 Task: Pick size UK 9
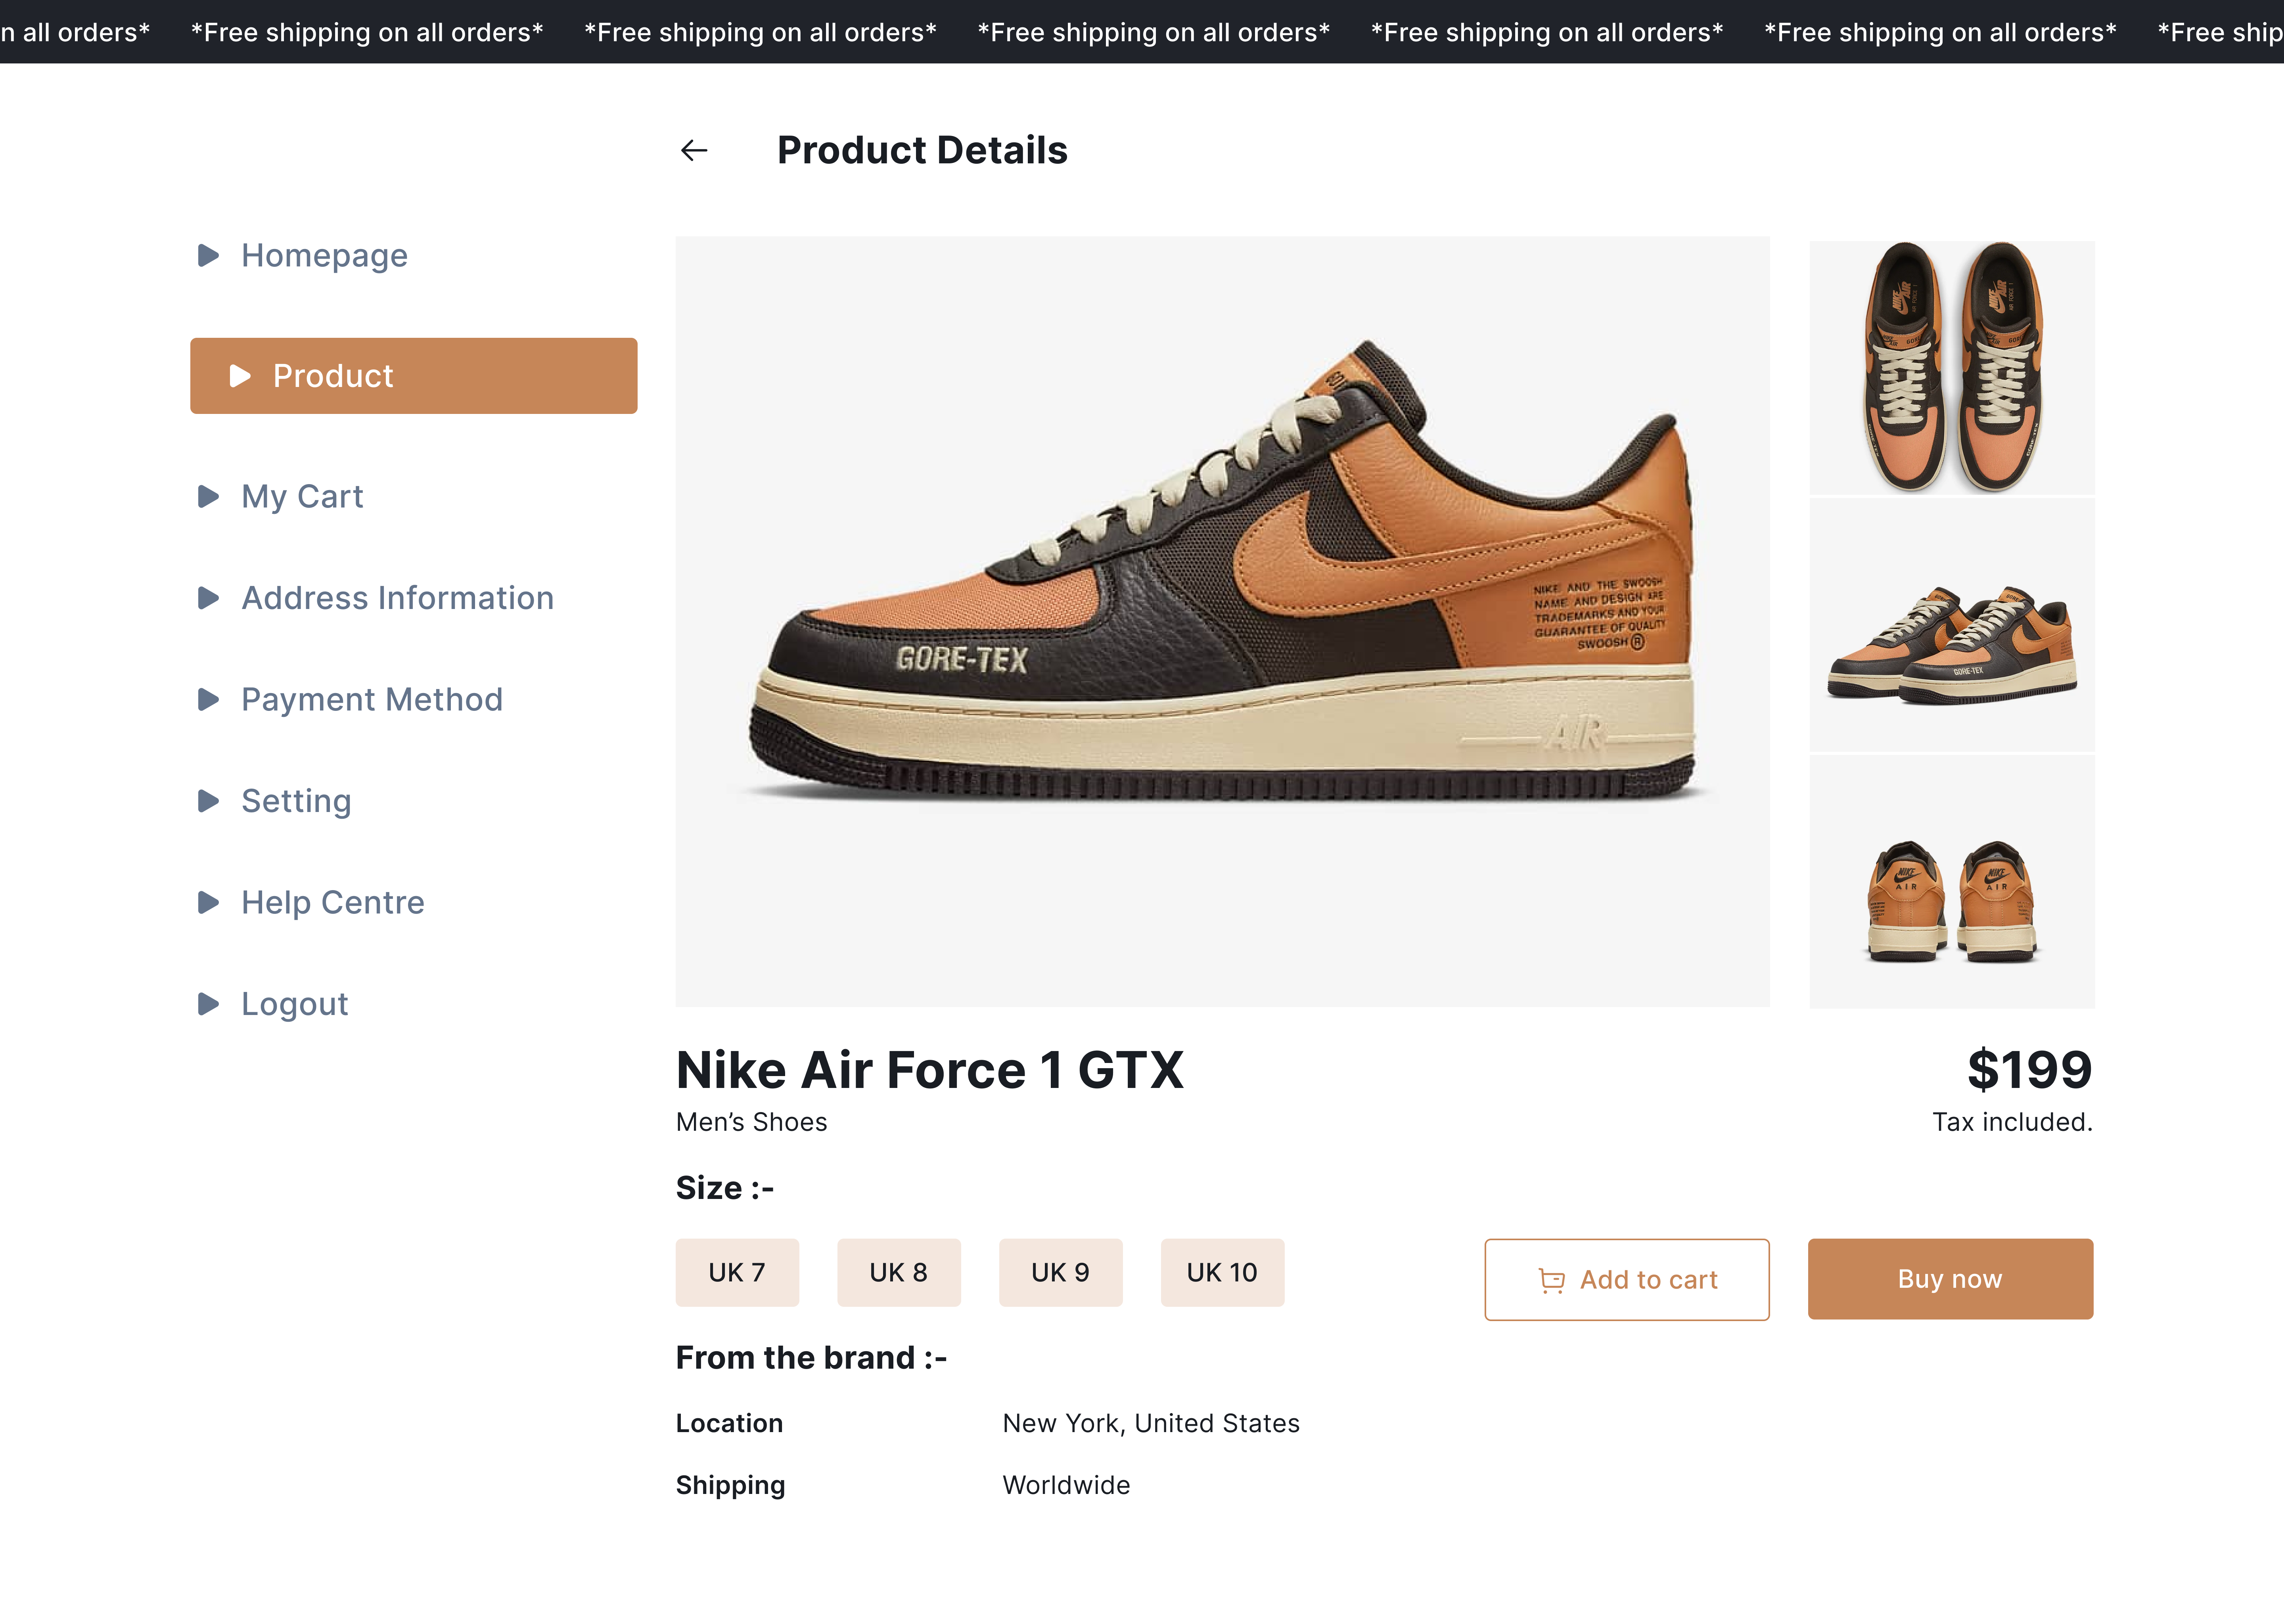[x=1060, y=1273]
